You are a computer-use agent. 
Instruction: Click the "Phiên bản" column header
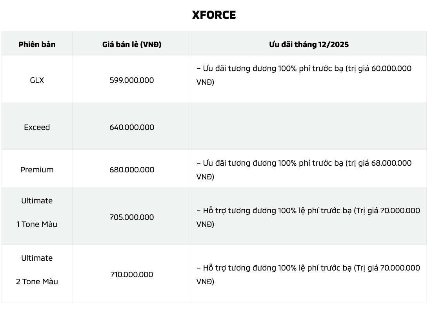(x=37, y=44)
